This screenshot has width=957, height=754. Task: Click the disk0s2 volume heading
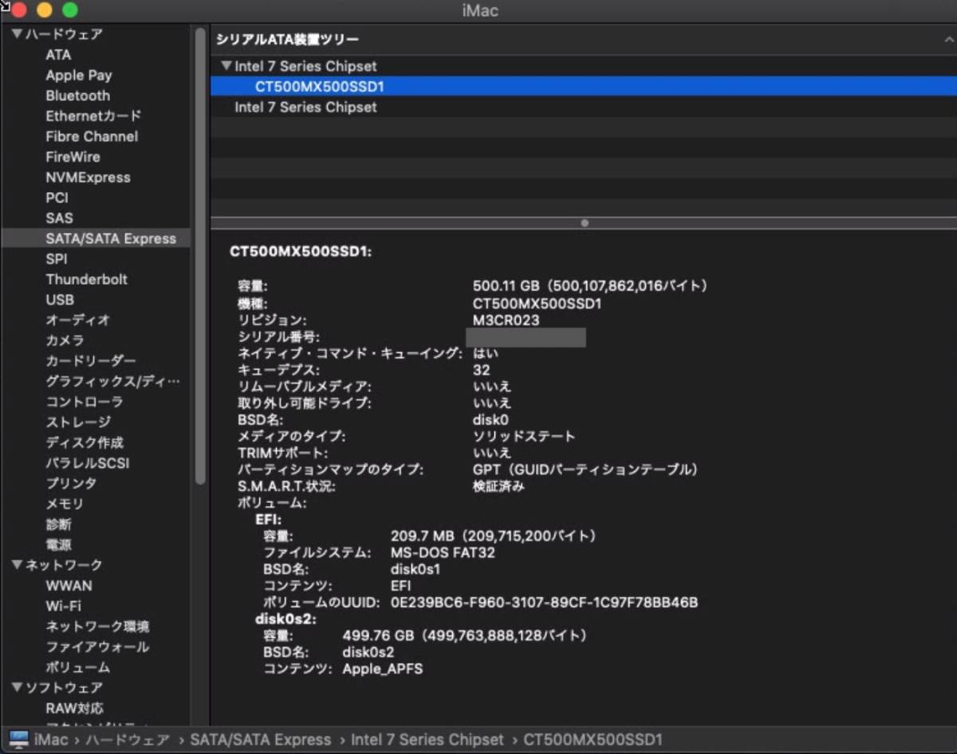pos(286,619)
